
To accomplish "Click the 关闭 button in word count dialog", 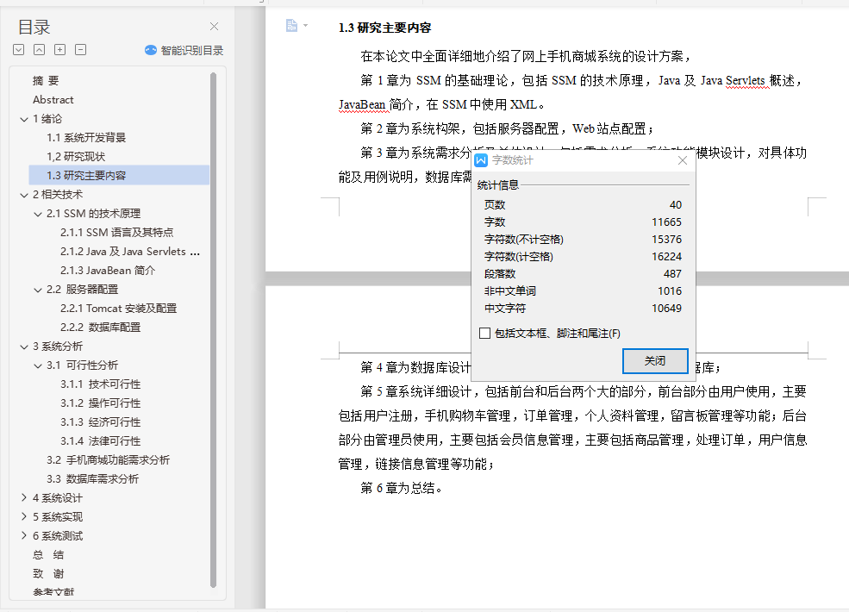I will 655,360.
